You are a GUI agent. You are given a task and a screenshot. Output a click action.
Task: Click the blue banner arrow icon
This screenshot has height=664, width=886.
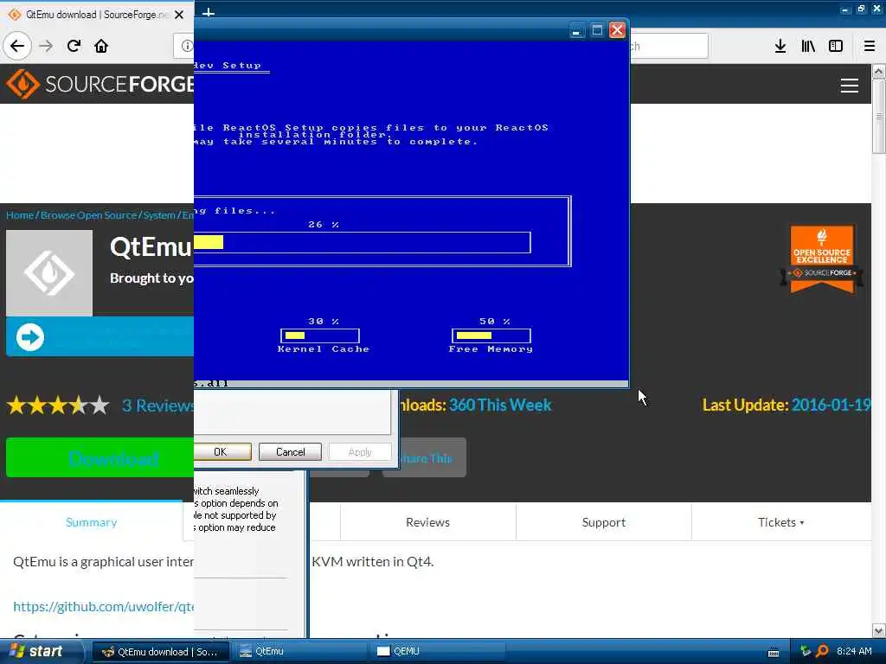coord(30,337)
